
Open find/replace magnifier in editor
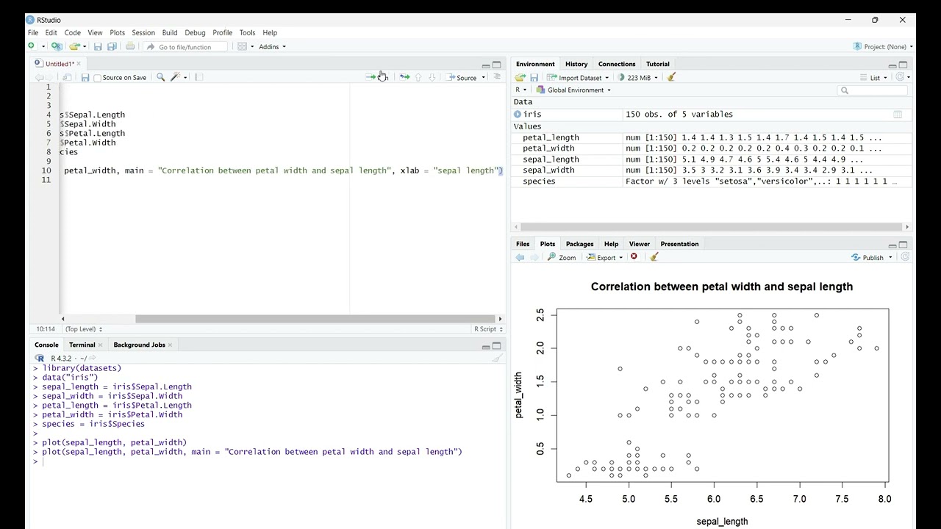160,77
